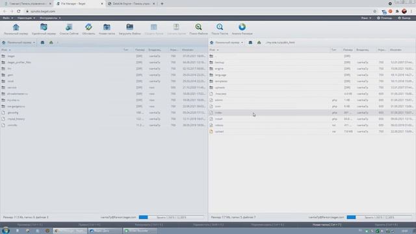Select the cron php file row
Screen dimensions: 416x234
click(x=312, y=107)
